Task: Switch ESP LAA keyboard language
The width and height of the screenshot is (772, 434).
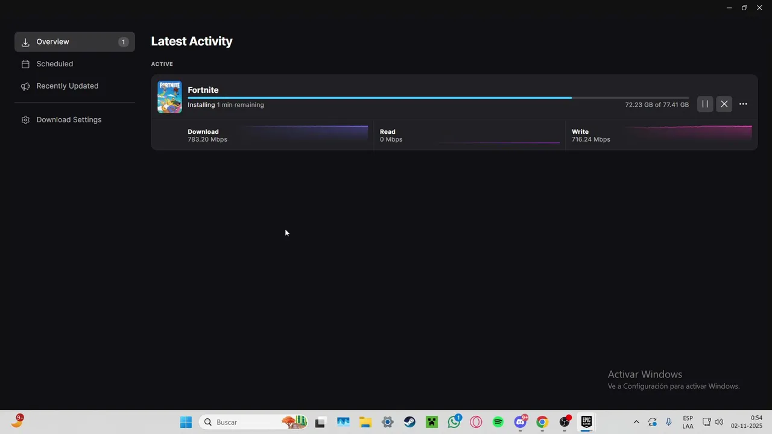Action: pyautogui.click(x=688, y=422)
